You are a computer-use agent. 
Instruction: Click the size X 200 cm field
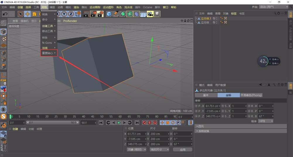[x=159, y=134]
